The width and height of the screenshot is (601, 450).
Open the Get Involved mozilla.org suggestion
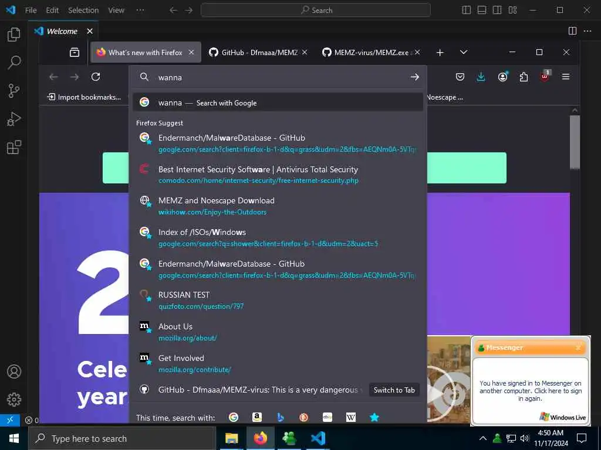[x=278, y=363]
